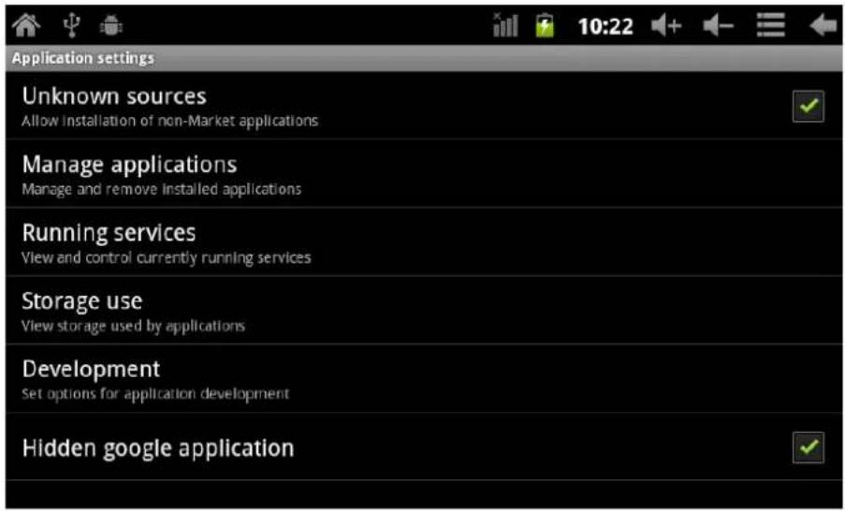The width and height of the screenshot is (845, 511).
Task: Click "View and control currently running services" text
Action: pos(166,257)
